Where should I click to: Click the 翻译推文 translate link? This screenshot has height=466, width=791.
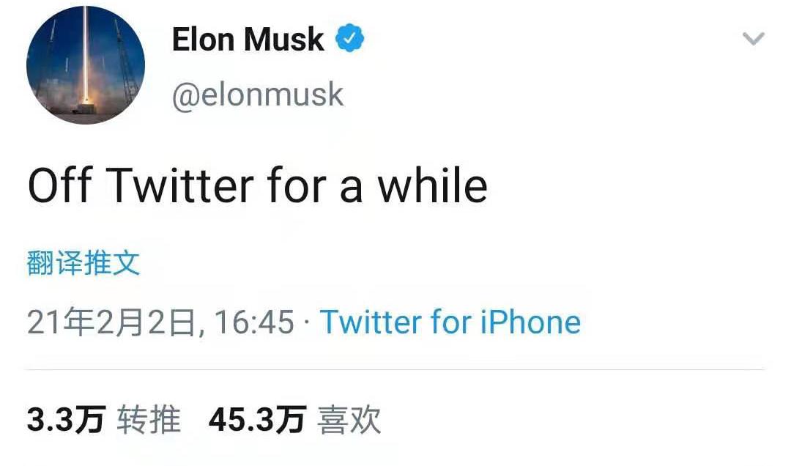pos(83,263)
